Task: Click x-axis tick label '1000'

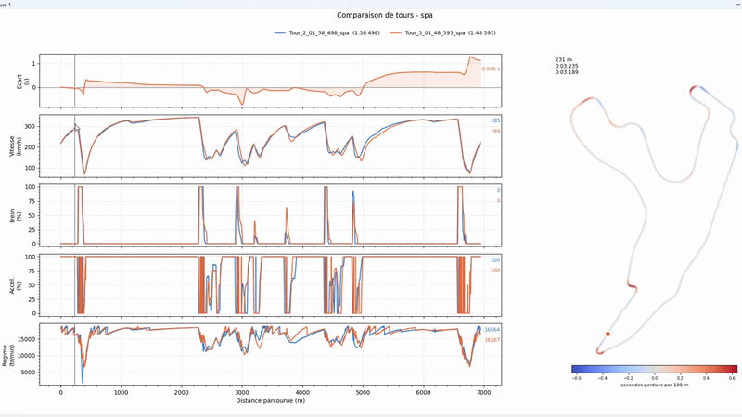Action: [x=122, y=392]
